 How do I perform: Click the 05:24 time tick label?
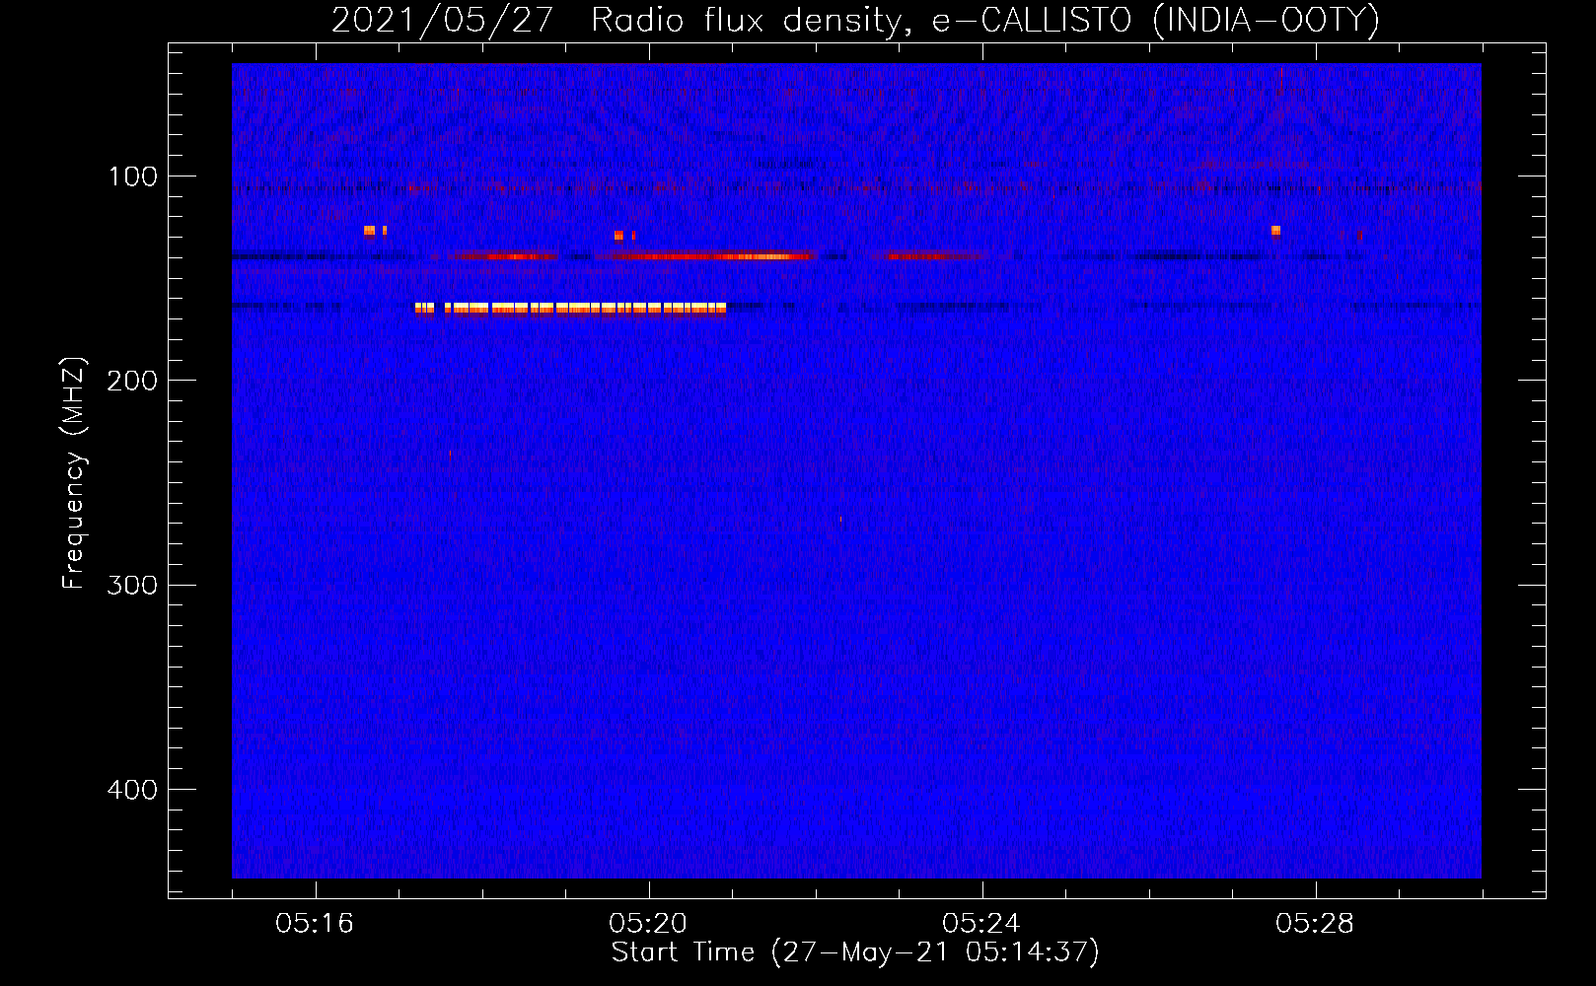click(981, 924)
